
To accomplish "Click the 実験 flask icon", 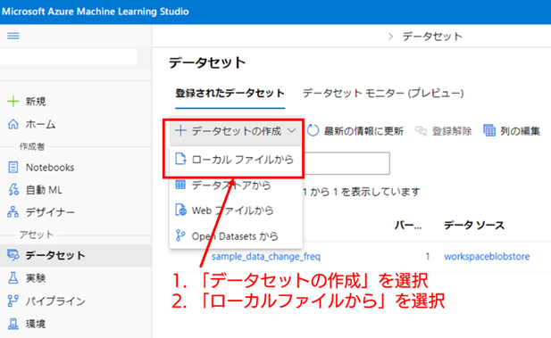I will click(x=13, y=278).
